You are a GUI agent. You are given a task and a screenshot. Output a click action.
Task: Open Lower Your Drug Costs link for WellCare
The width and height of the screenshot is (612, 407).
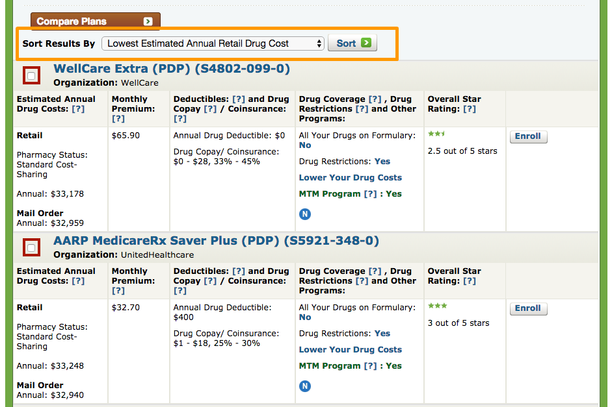350,178
